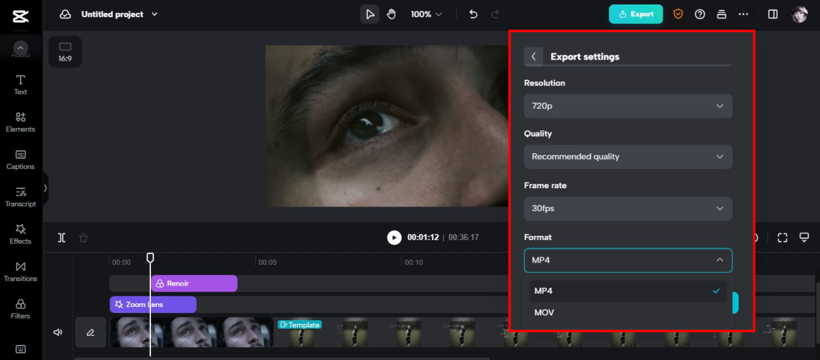The height and width of the screenshot is (360, 820).
Task: Open the help question mark icon
Action: [700, 14]
